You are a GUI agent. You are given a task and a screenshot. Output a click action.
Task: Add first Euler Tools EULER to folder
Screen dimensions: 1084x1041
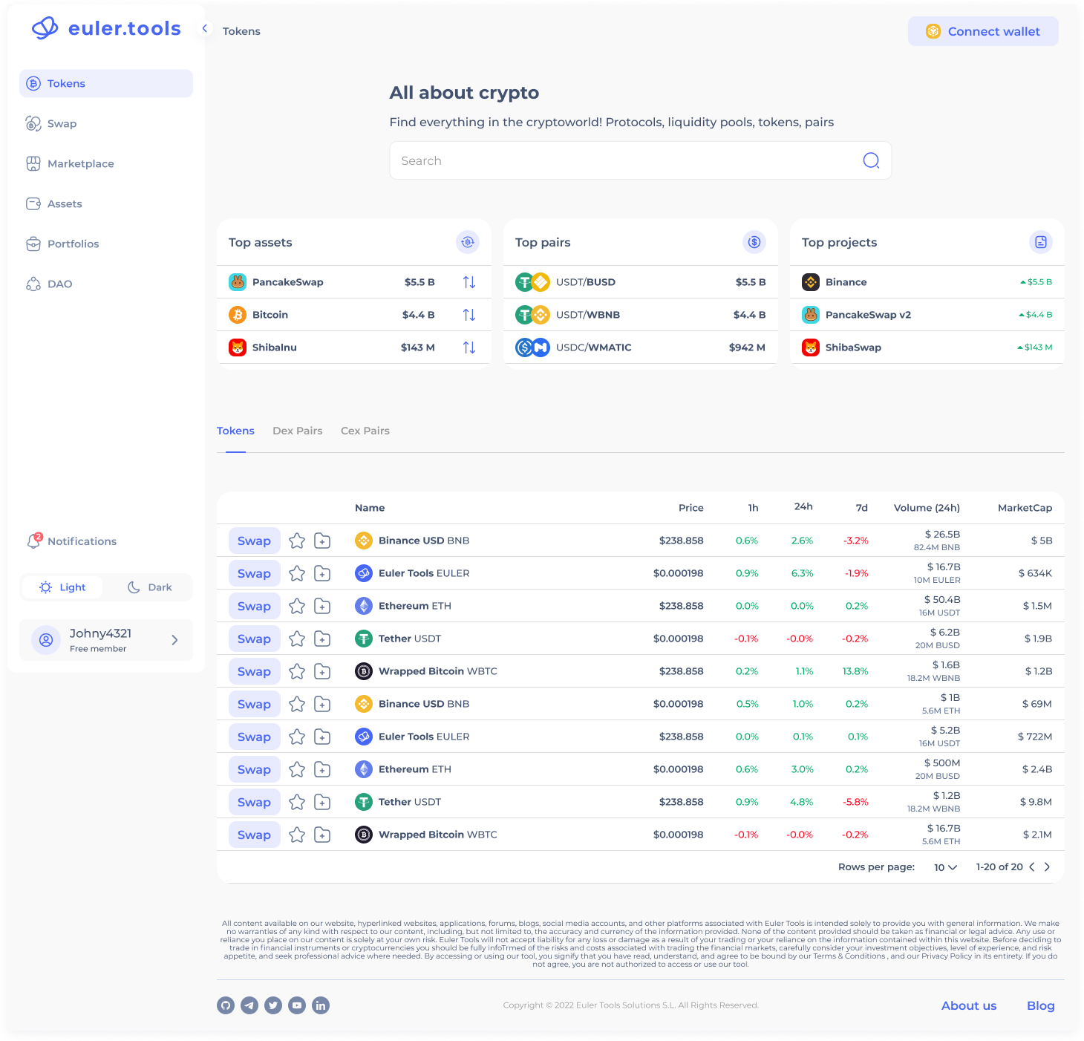[322, 573]
